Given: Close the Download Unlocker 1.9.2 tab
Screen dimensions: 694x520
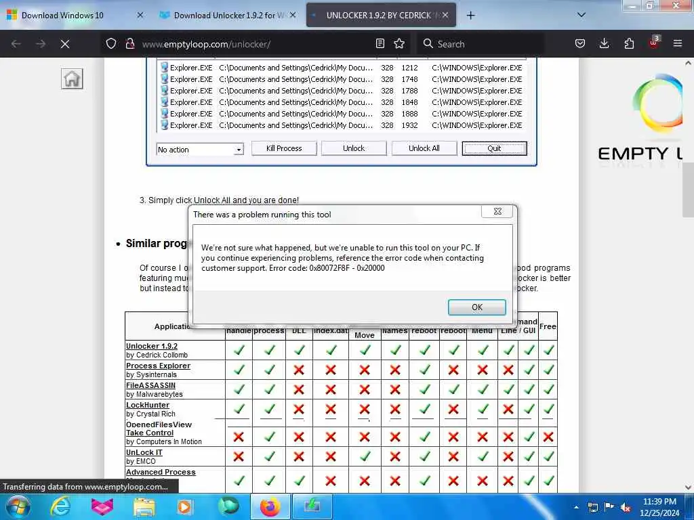Looking at the screenshot, I should pyautogui.click(x=293, y=15).
